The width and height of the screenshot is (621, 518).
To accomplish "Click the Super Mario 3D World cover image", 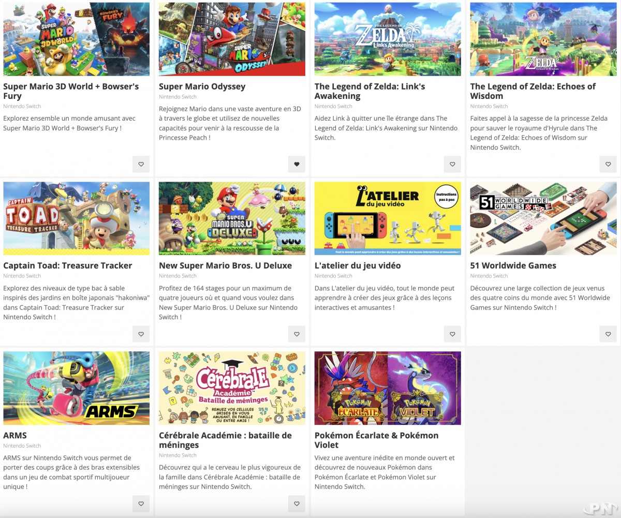I will click(76, 39).
